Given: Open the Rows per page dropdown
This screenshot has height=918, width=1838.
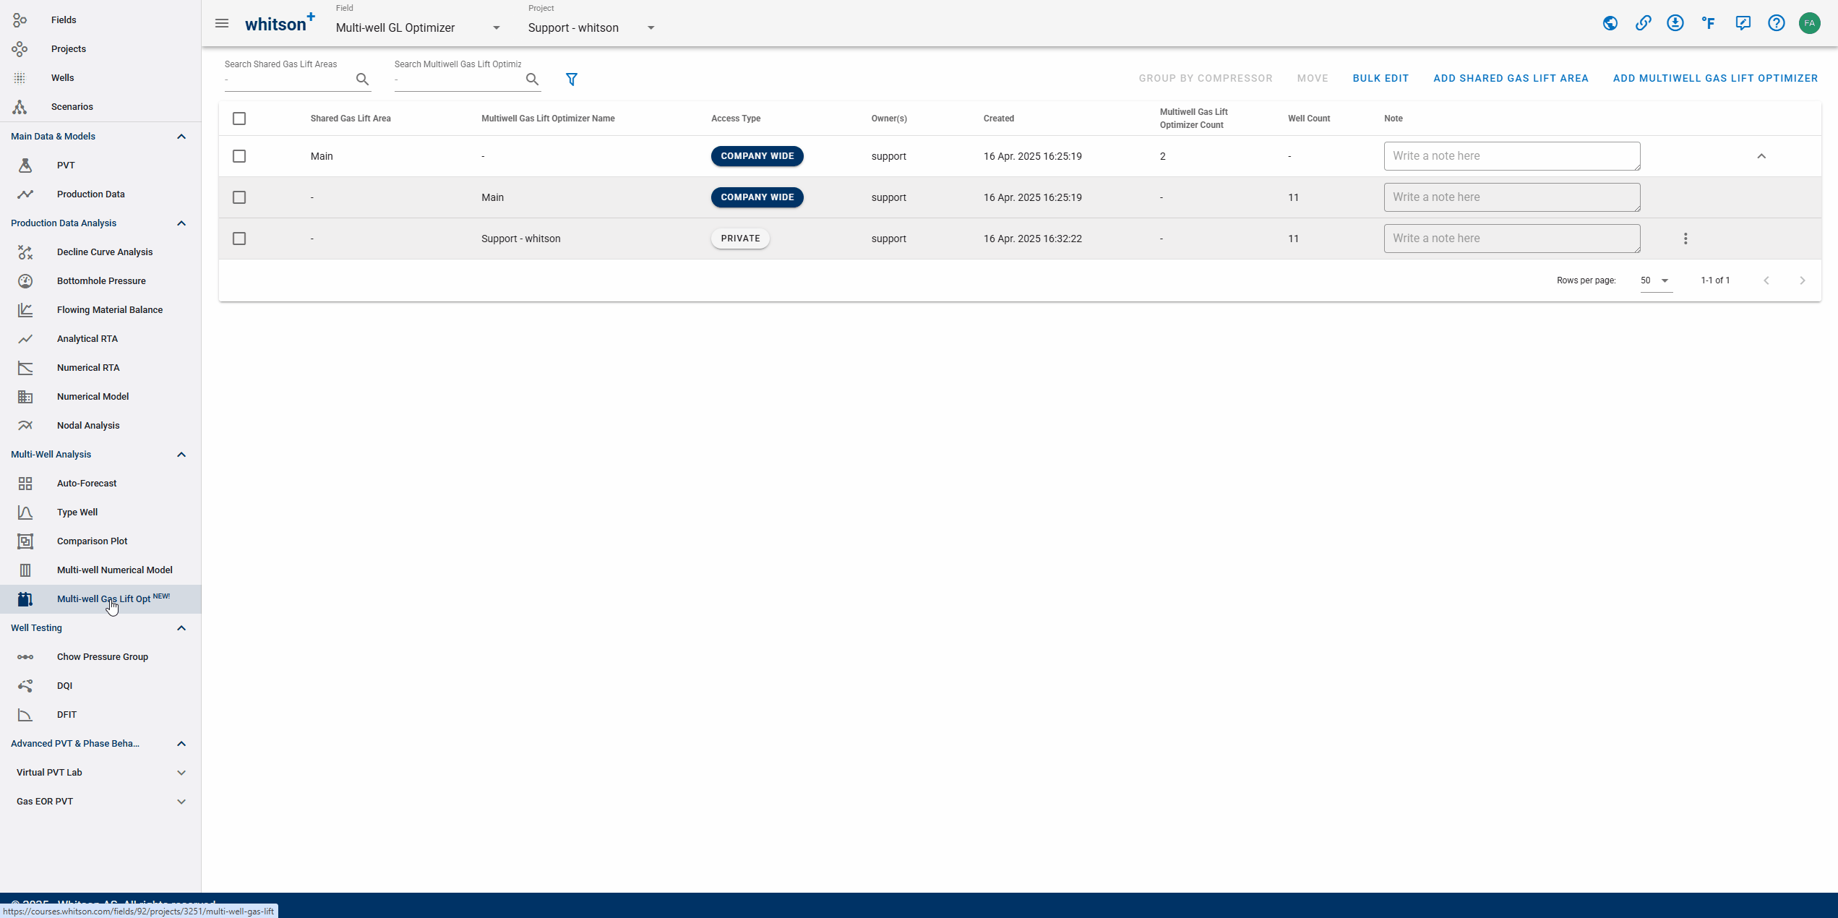Looking at the screenshot, I should click(x=1656, y=280).
